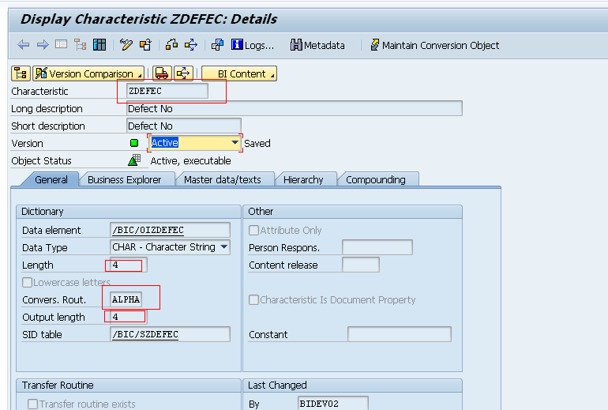Click the orange copy-objects icon beside pencil

(x=145, y=44)
